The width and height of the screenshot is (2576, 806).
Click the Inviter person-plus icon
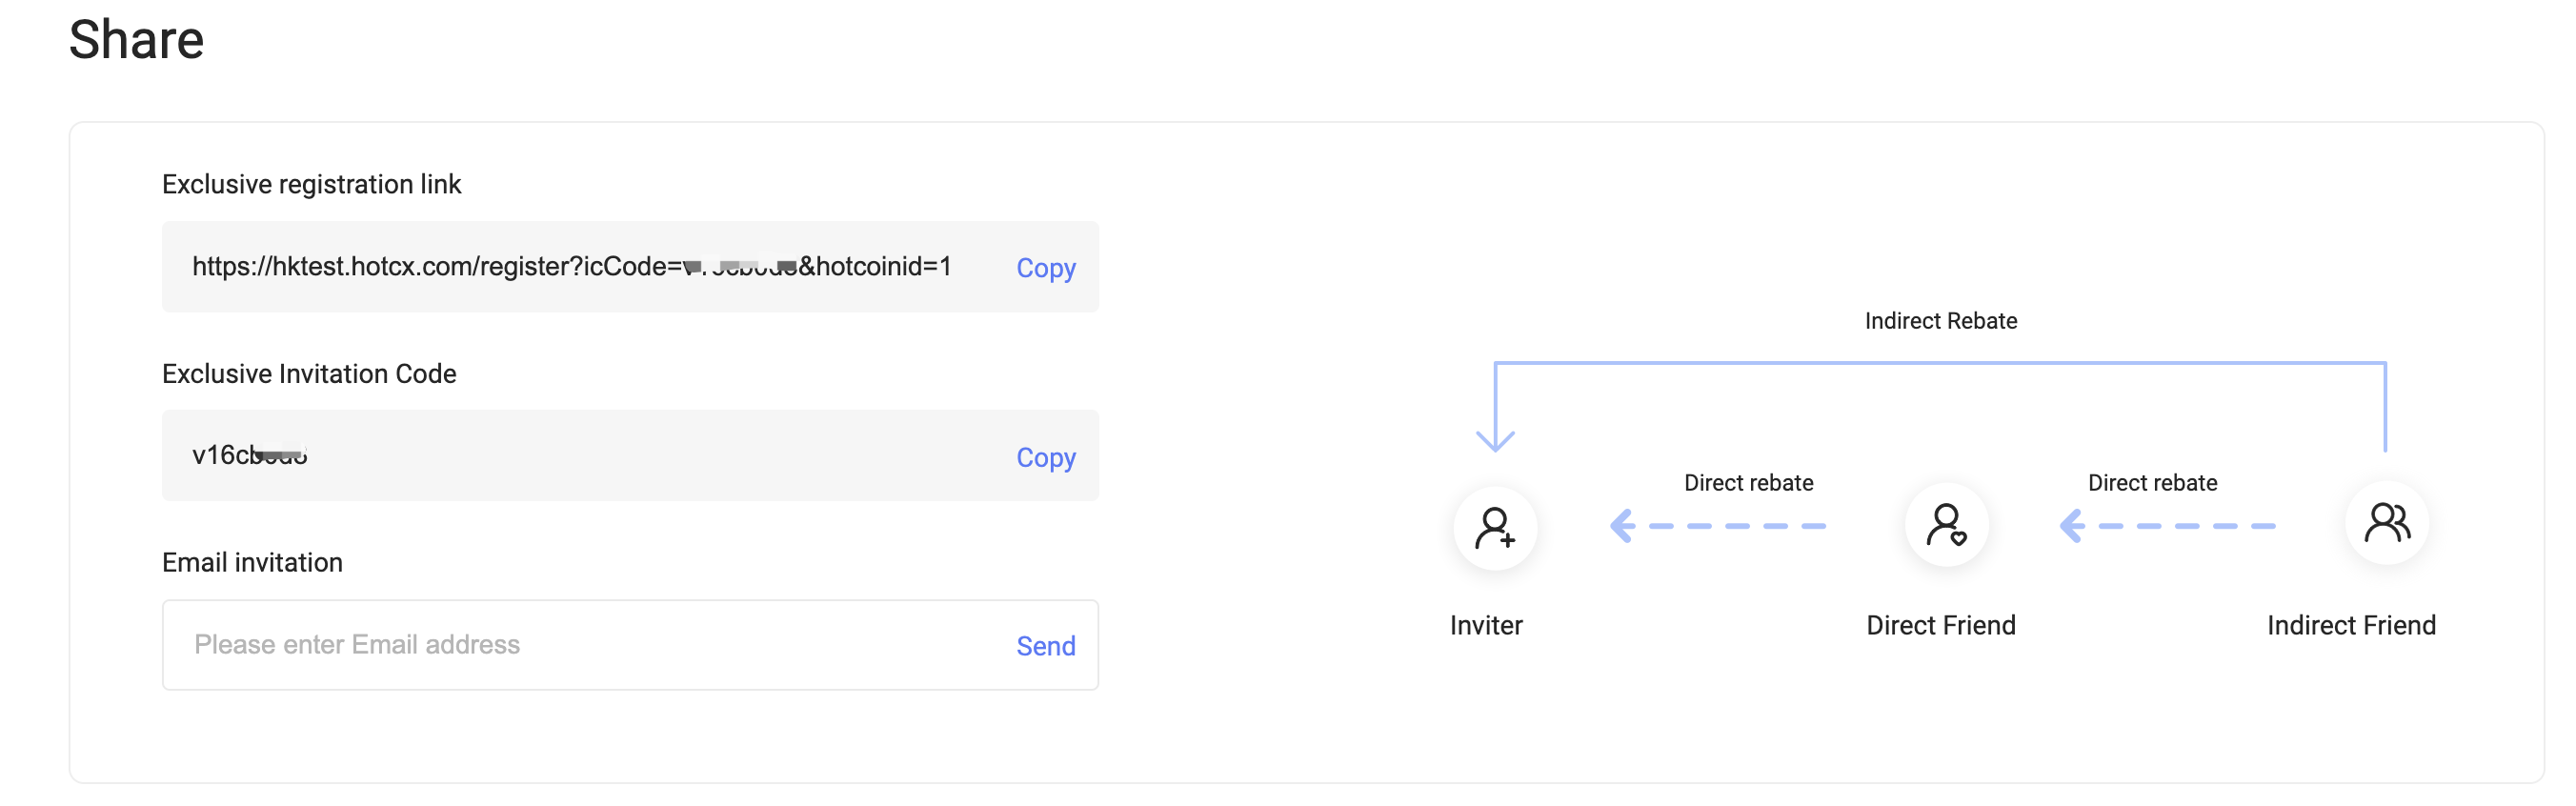pyautogui.click(x=1495, y=527)
